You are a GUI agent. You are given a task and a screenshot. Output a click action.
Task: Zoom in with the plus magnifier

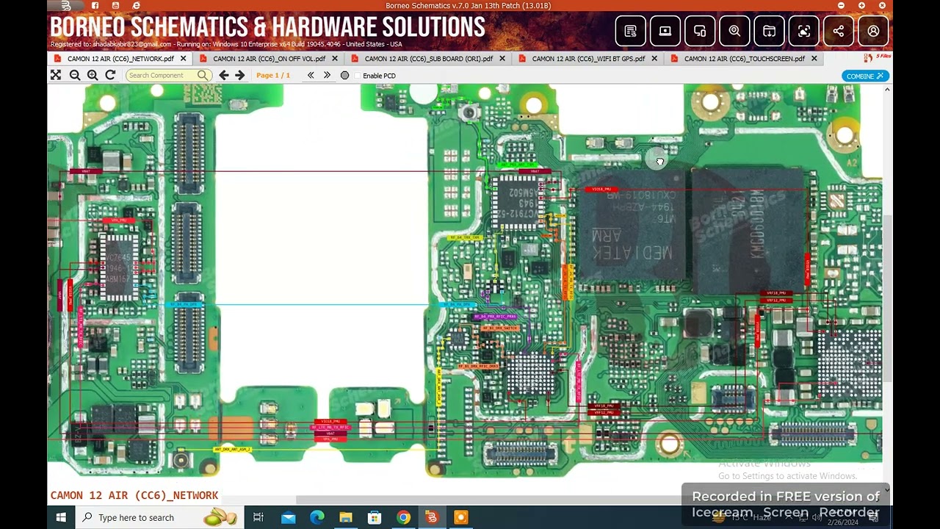[93, 75]
